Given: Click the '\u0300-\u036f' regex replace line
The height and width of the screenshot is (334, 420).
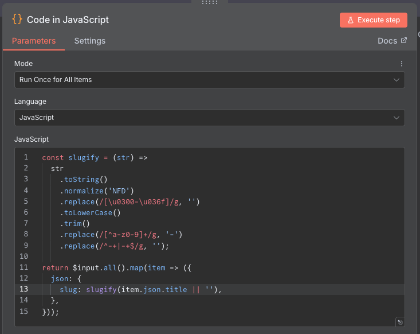Looking at the screenshot, I should [x=129, y=202].
